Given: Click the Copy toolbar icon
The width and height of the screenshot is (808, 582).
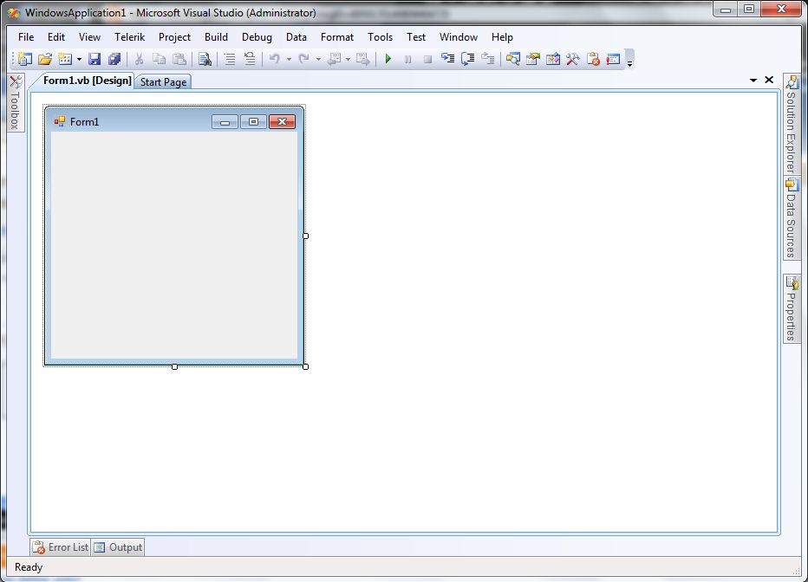Looking at the screenshot, I should pos(160,59).
